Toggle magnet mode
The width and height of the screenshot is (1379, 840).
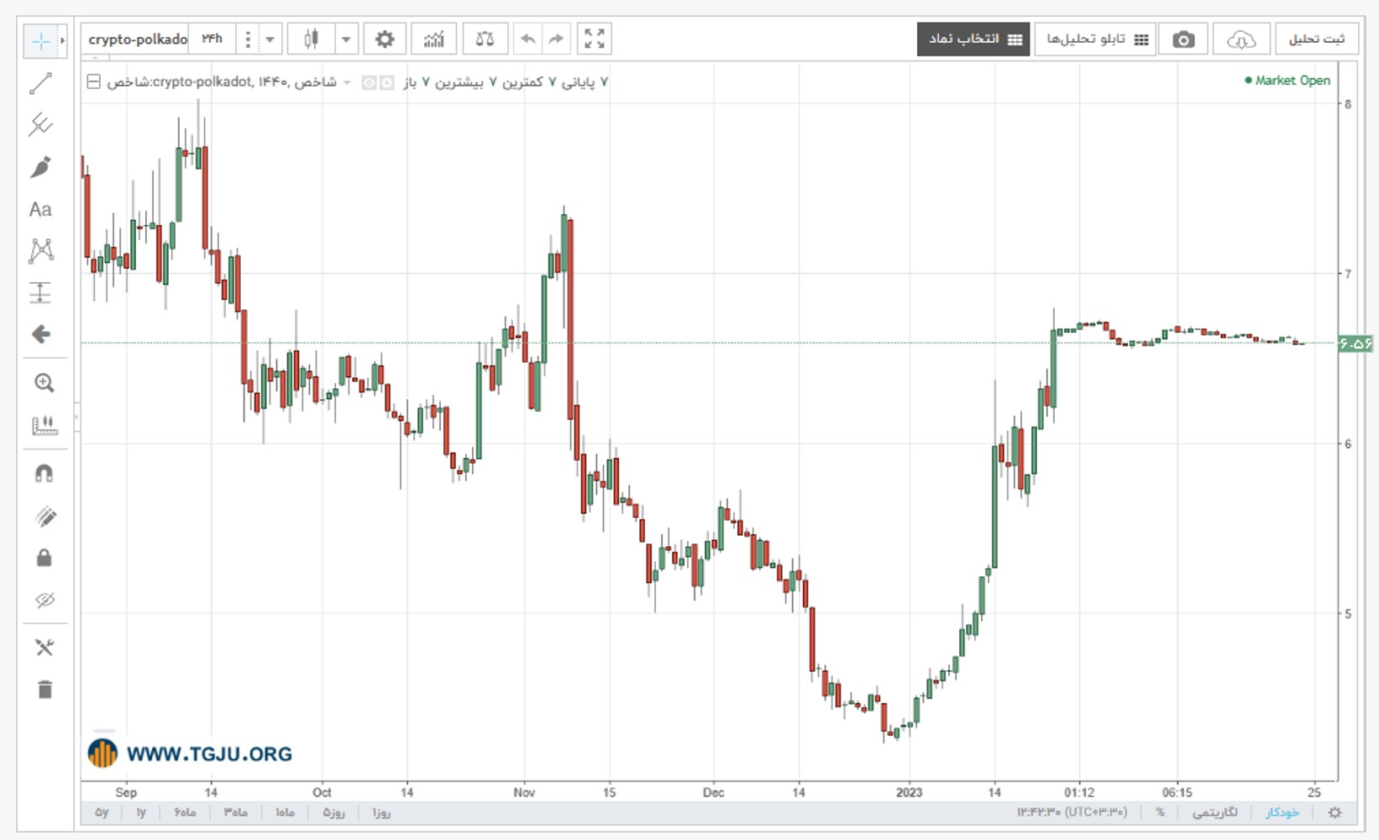pyautogui.click(x=44, y=474)
